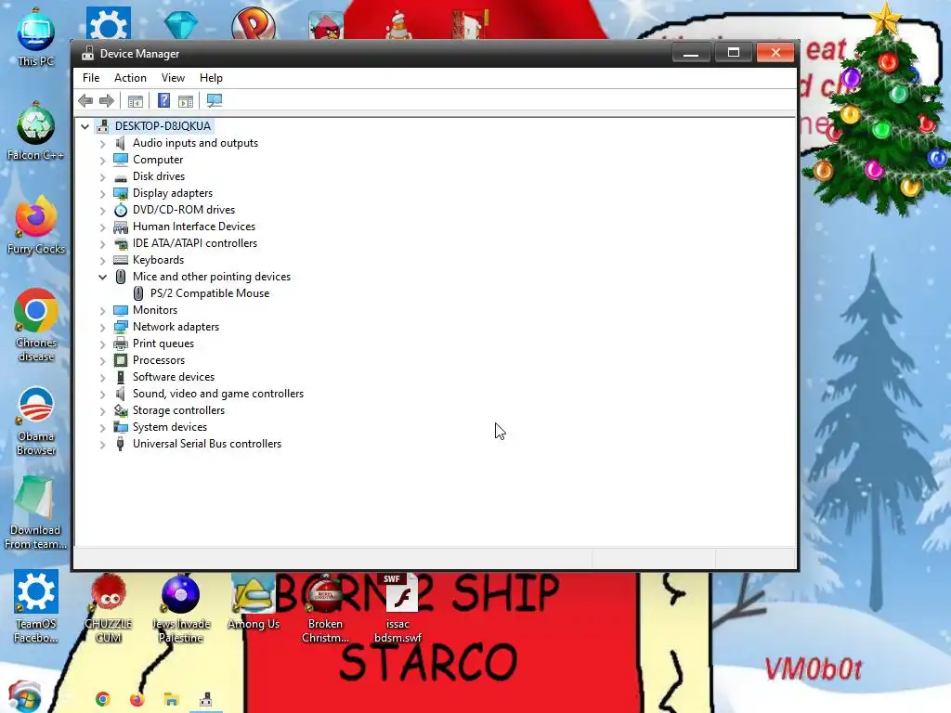
Task: Open the View menu
Action: [173, 78]
